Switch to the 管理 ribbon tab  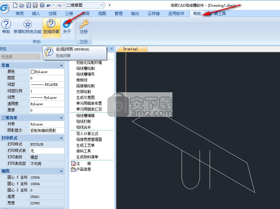(118, 13)
